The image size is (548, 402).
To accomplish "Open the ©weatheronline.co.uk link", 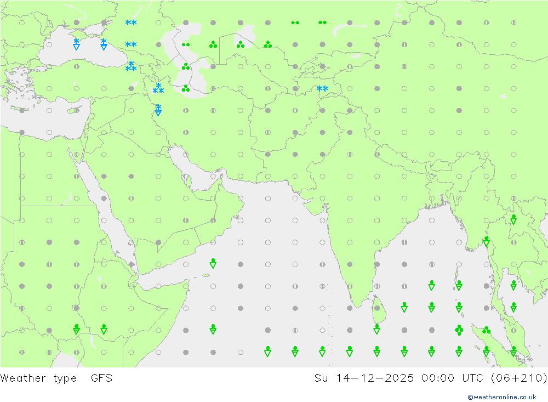I will (502, 397).
